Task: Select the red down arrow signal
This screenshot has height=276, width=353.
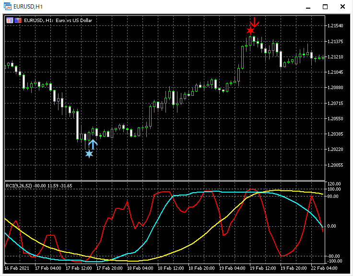Action: click(x=255, y=22)
